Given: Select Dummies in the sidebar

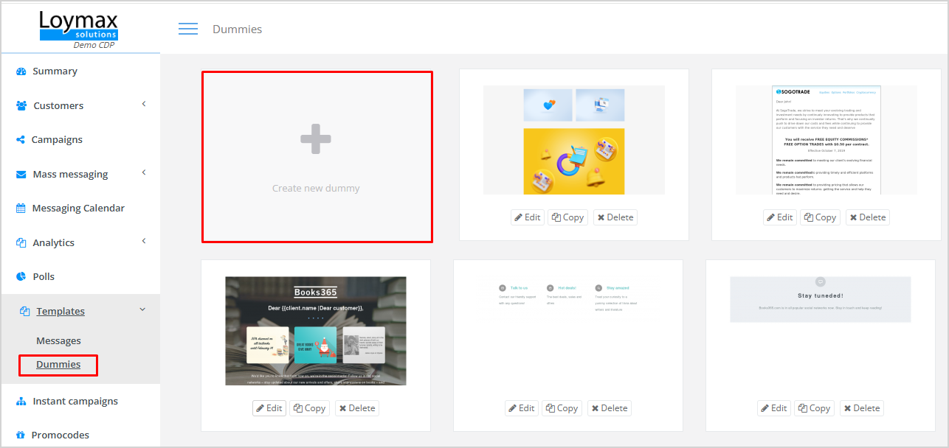Looking at the screenshot, I should 58,365.
